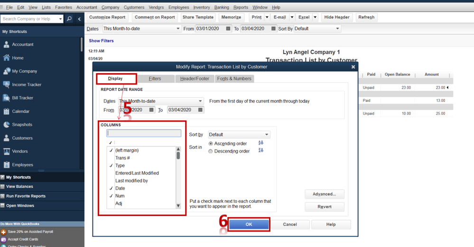Viewport: 474px width, 247px height.
Task: Open toolbar Dates range dropdown
Action: 178,29
